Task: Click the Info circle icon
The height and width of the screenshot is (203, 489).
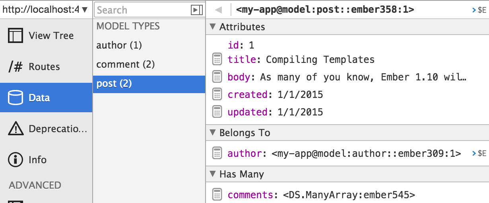Action: (x=16, y=160)
